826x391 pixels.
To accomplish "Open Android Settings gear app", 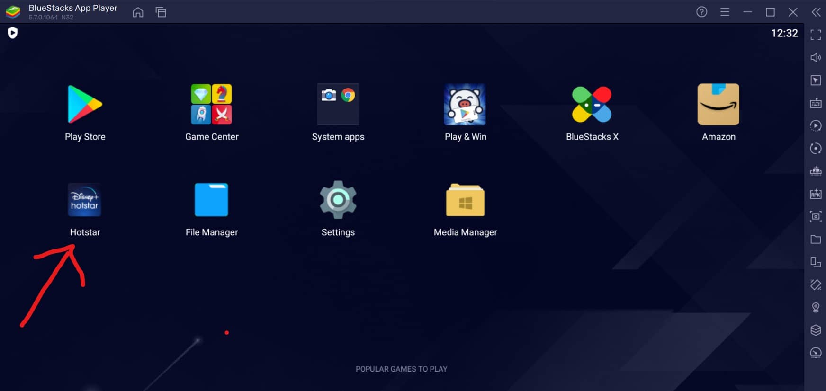I will (338, 200).
